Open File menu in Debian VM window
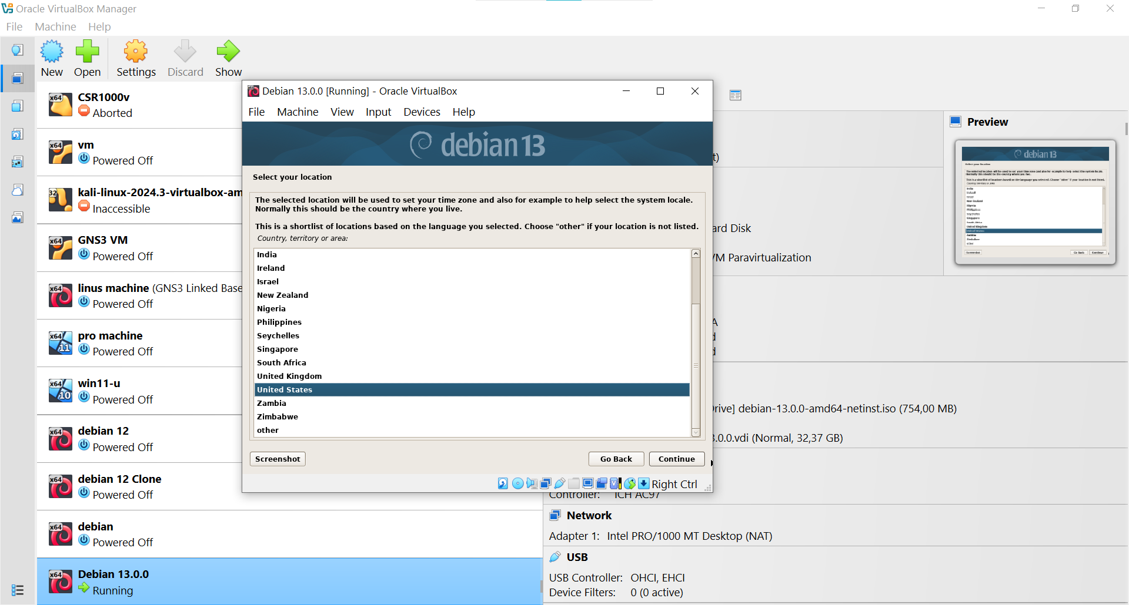1129x605 pixels. point(256,112)
